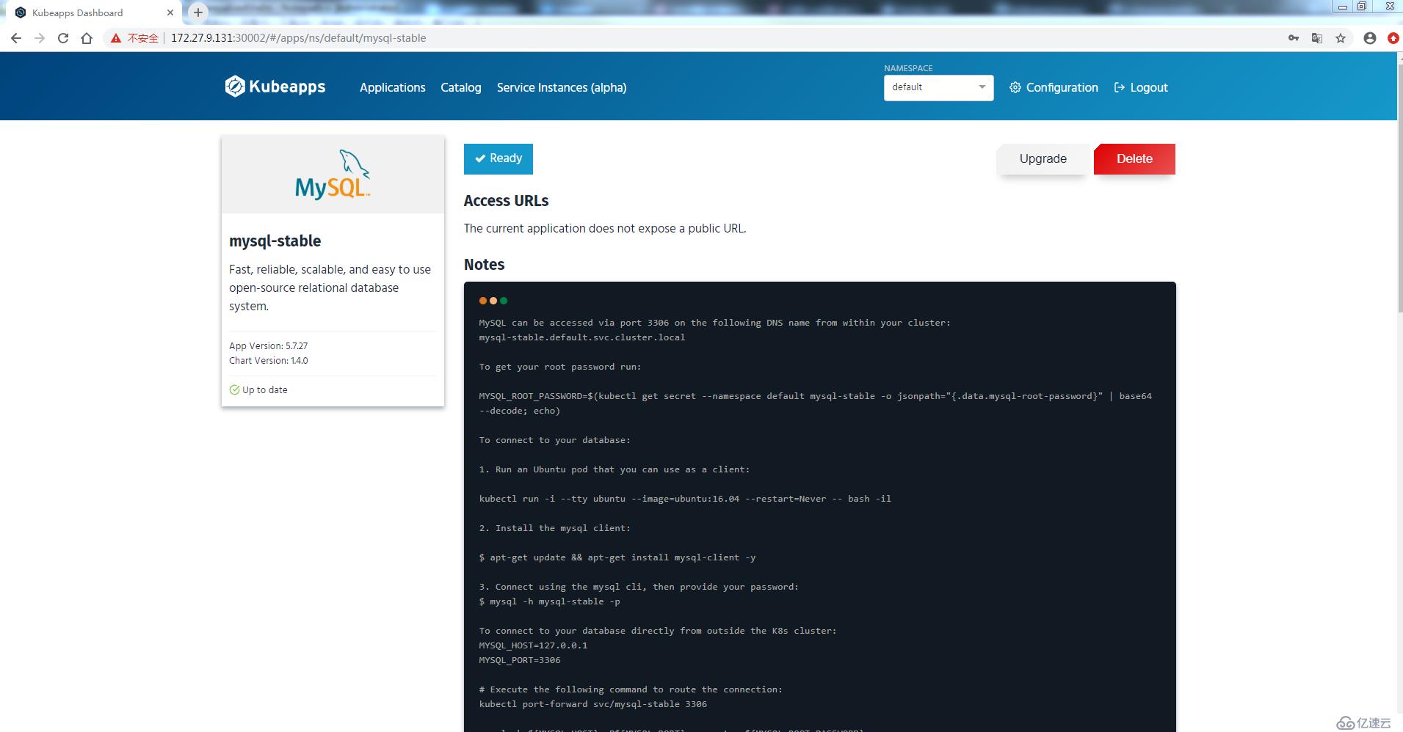Click Chart Version: 1.4.0 text
This screenshot has height=732, width=1403.
click(x=268, y=360)
